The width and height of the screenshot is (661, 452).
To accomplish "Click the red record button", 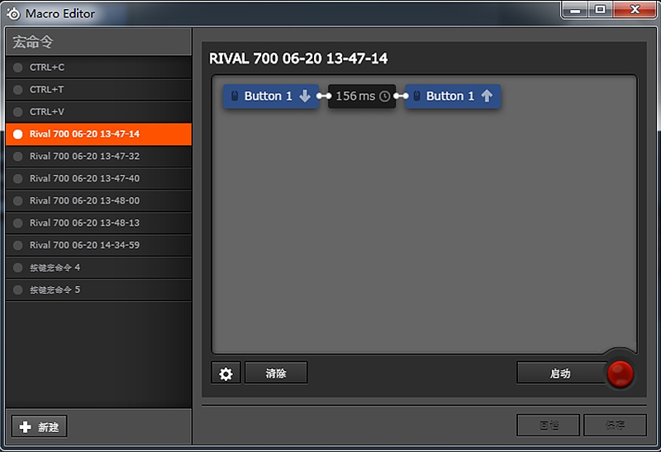I will pos(621,374).
